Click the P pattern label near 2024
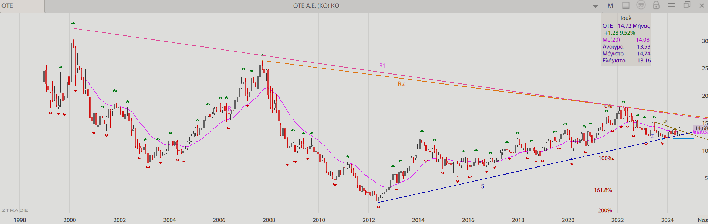 665,122
